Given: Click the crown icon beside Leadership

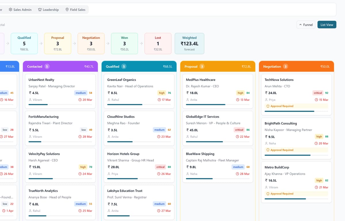Looking at the screenshot, I should [x=40, y=9].
